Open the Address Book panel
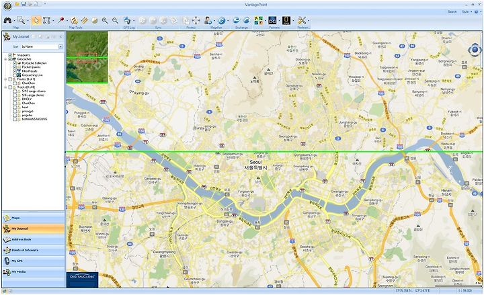This screenshot has width=484, height=295. [x=34, y=239]
